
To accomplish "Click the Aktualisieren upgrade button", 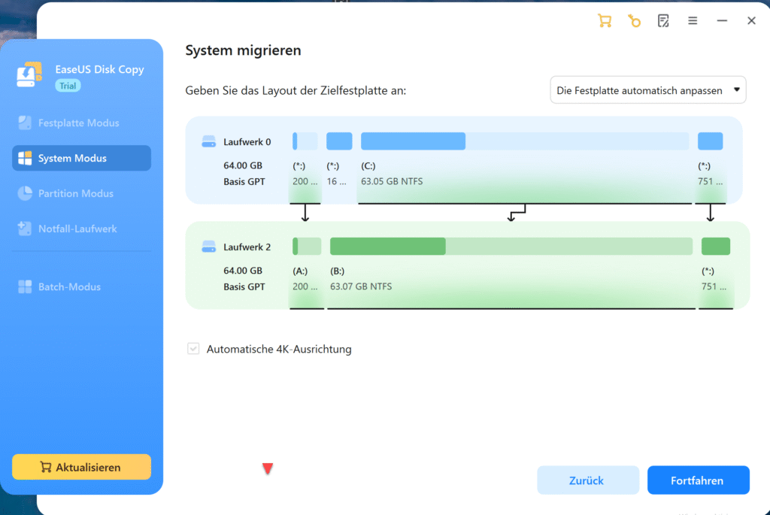I will [80, 467].
